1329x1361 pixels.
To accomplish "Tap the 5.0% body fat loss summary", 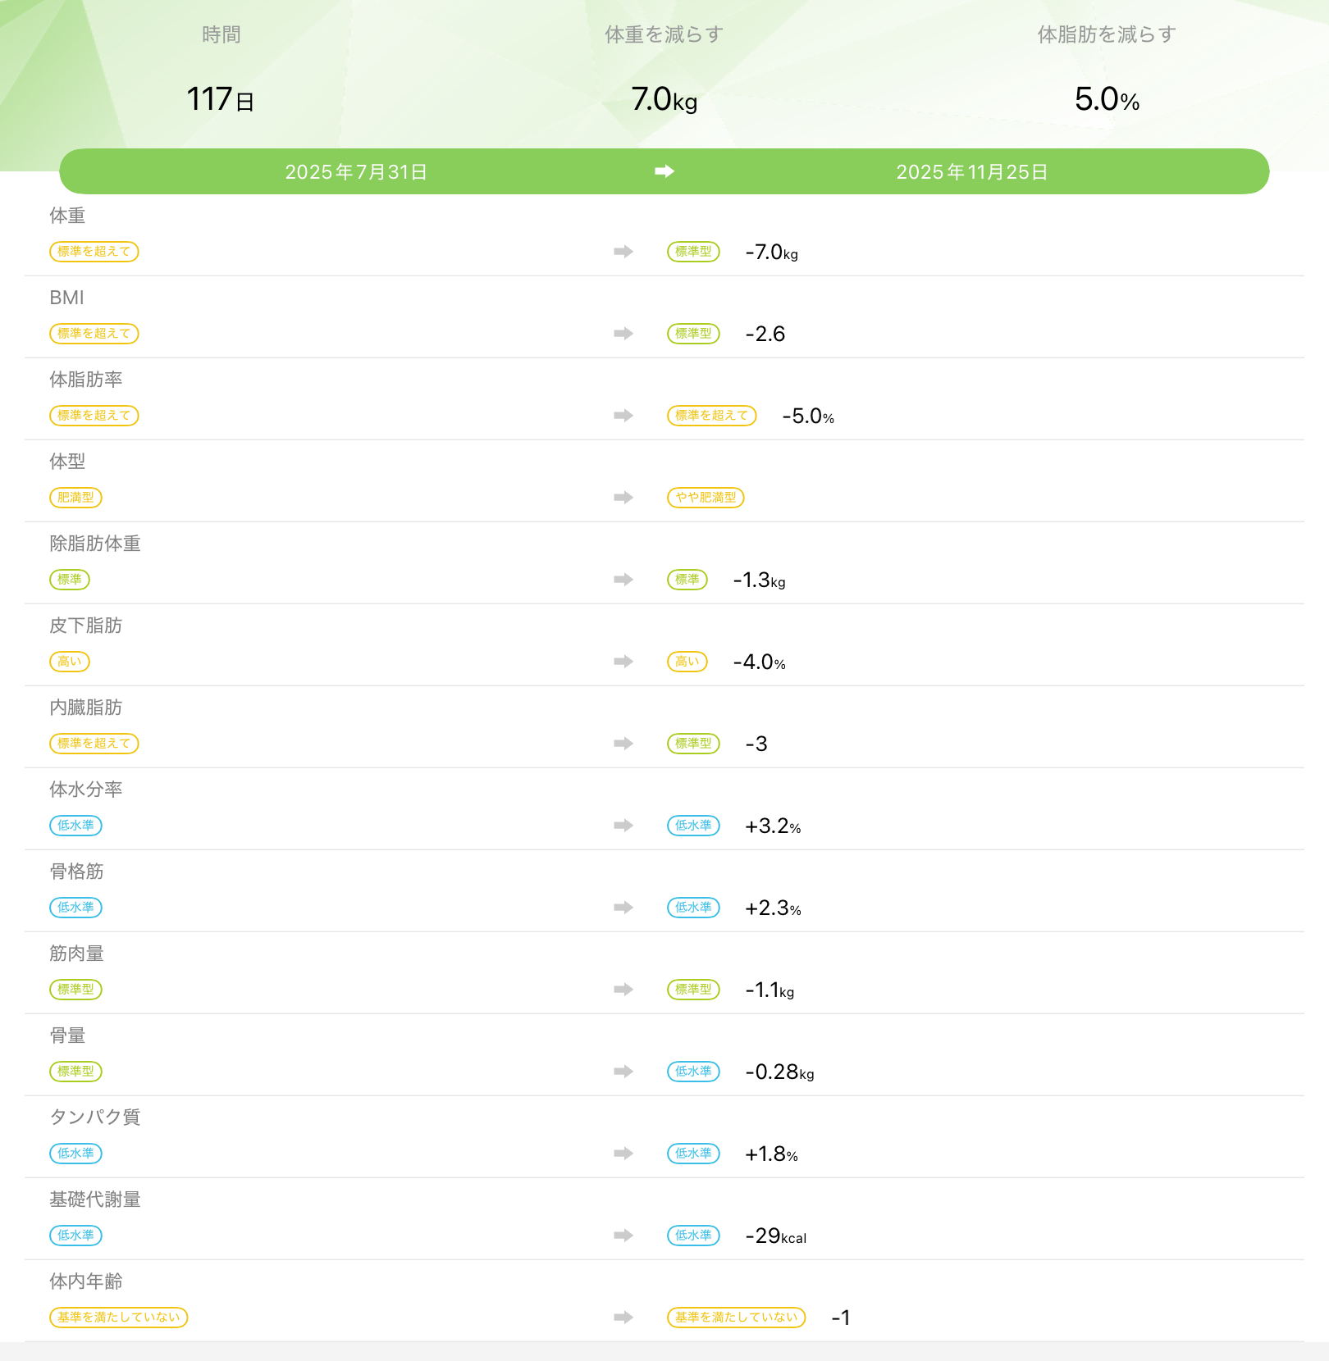I will click(x=1107, y=99).
